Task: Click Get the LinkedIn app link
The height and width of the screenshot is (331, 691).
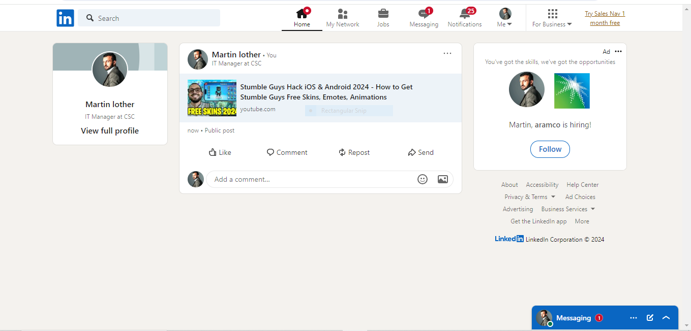Action: 538,221
